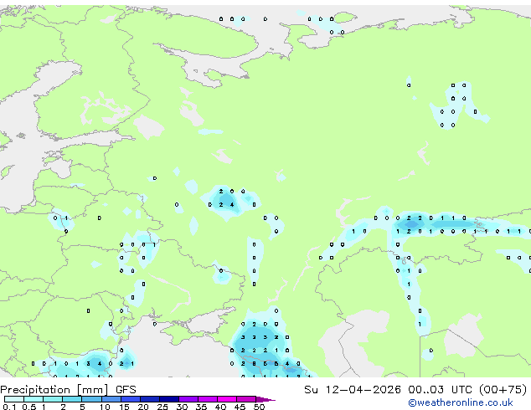This screenshot has width=531, height=410.
Task: Click the legend label "35"
Action: 201,407
